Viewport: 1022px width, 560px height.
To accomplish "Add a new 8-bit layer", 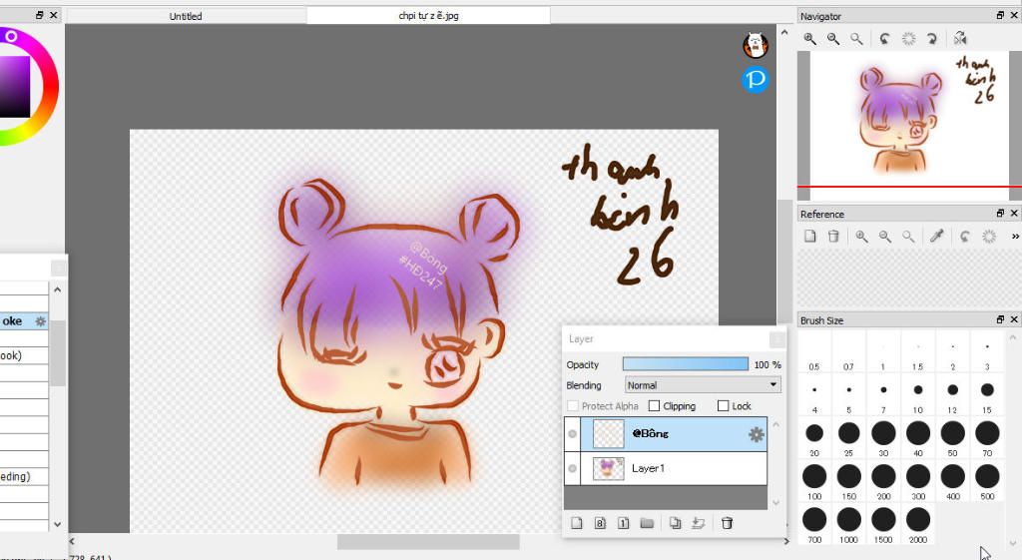I will [600, 523].
